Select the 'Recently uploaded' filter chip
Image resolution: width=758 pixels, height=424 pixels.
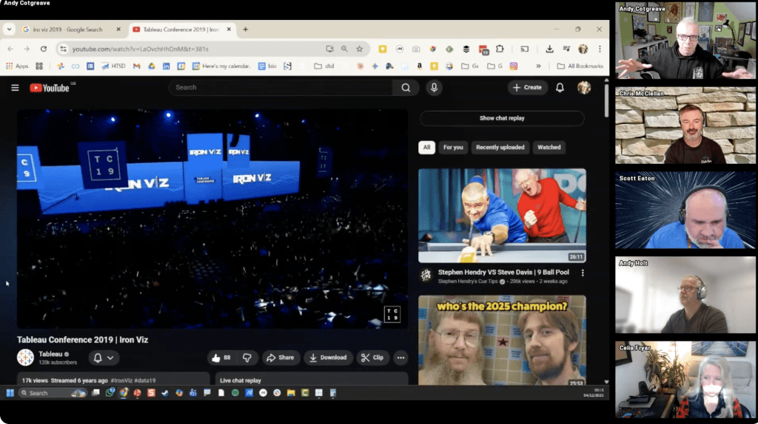click(500, 147)
